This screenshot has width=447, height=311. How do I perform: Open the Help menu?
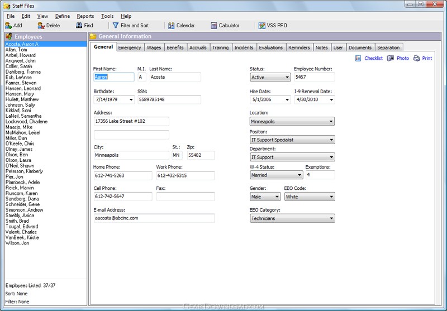tap(126, 16)
